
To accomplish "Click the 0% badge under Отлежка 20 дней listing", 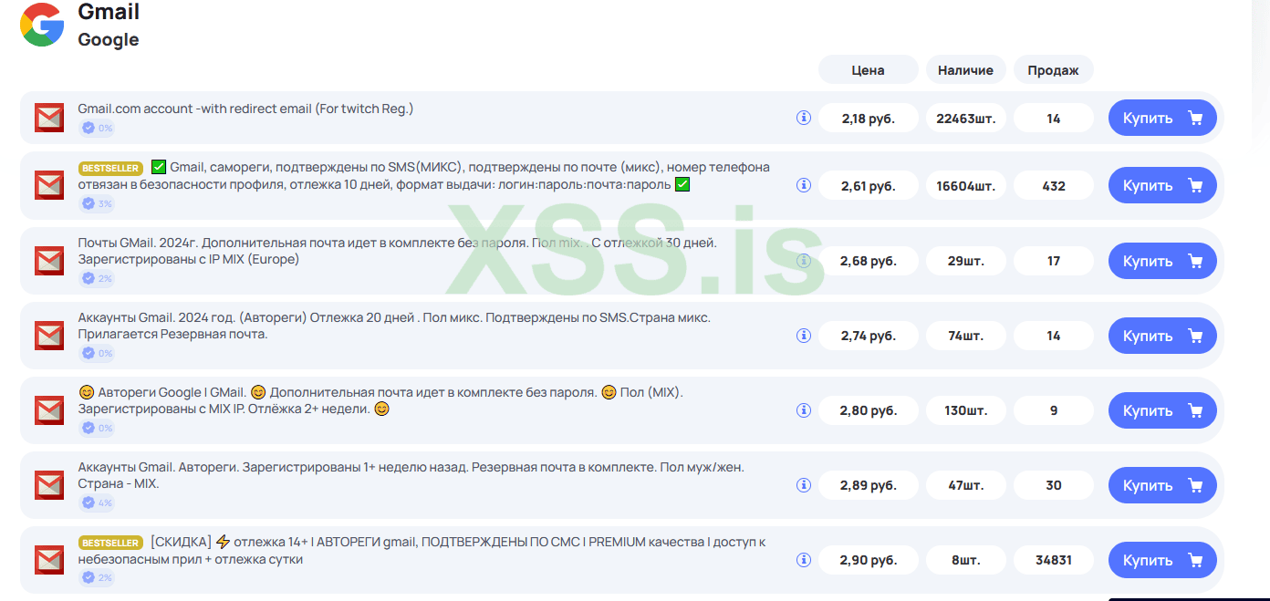I will [97, 354].
